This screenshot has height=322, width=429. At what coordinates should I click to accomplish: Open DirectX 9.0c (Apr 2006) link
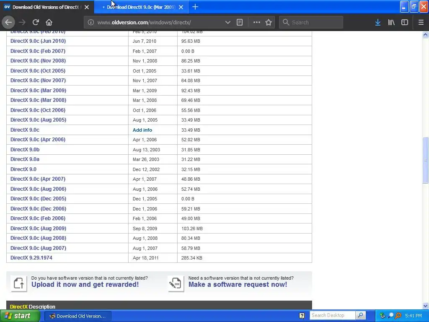click(38, 140)
